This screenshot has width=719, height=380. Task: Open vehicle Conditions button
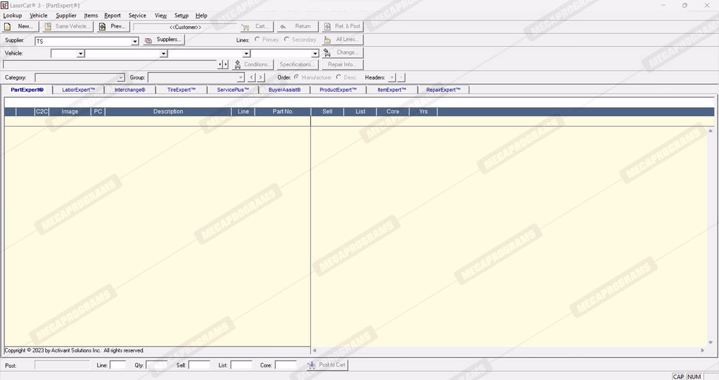point(253,65)
